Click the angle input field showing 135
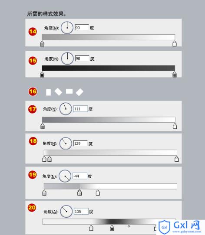Image resolution: width=205 pixels, height=235 pixels. 81,211
